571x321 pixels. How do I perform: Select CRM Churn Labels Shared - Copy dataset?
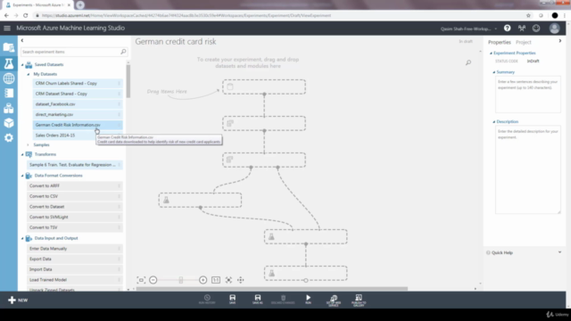(x=78, y=83)
